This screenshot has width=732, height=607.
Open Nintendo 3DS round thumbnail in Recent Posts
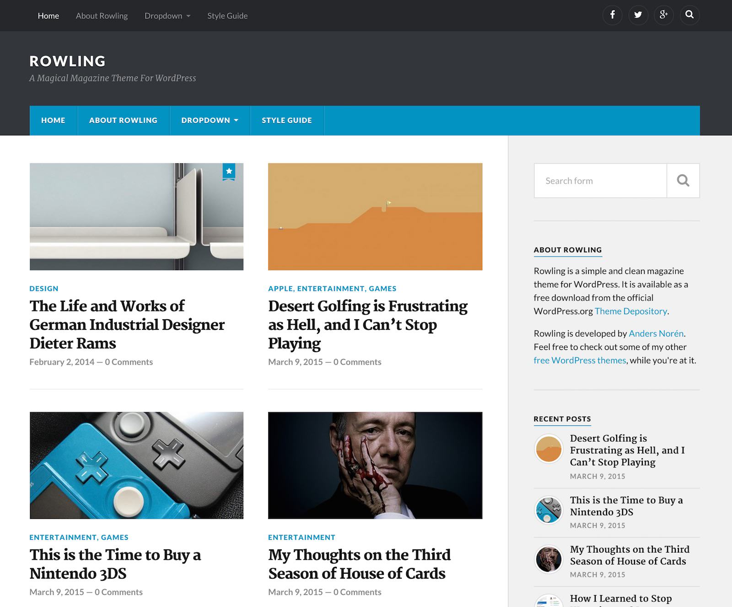(549, 510)
